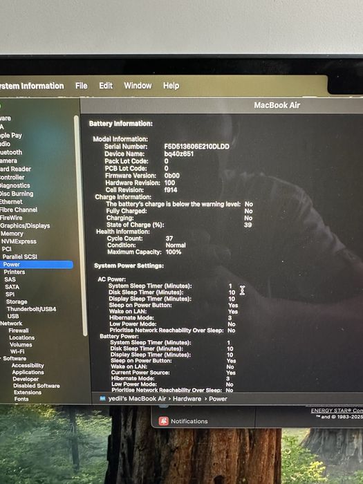Select USB in the sidebar
Viewport: 363px width, 484px height.
coord(13,316)
